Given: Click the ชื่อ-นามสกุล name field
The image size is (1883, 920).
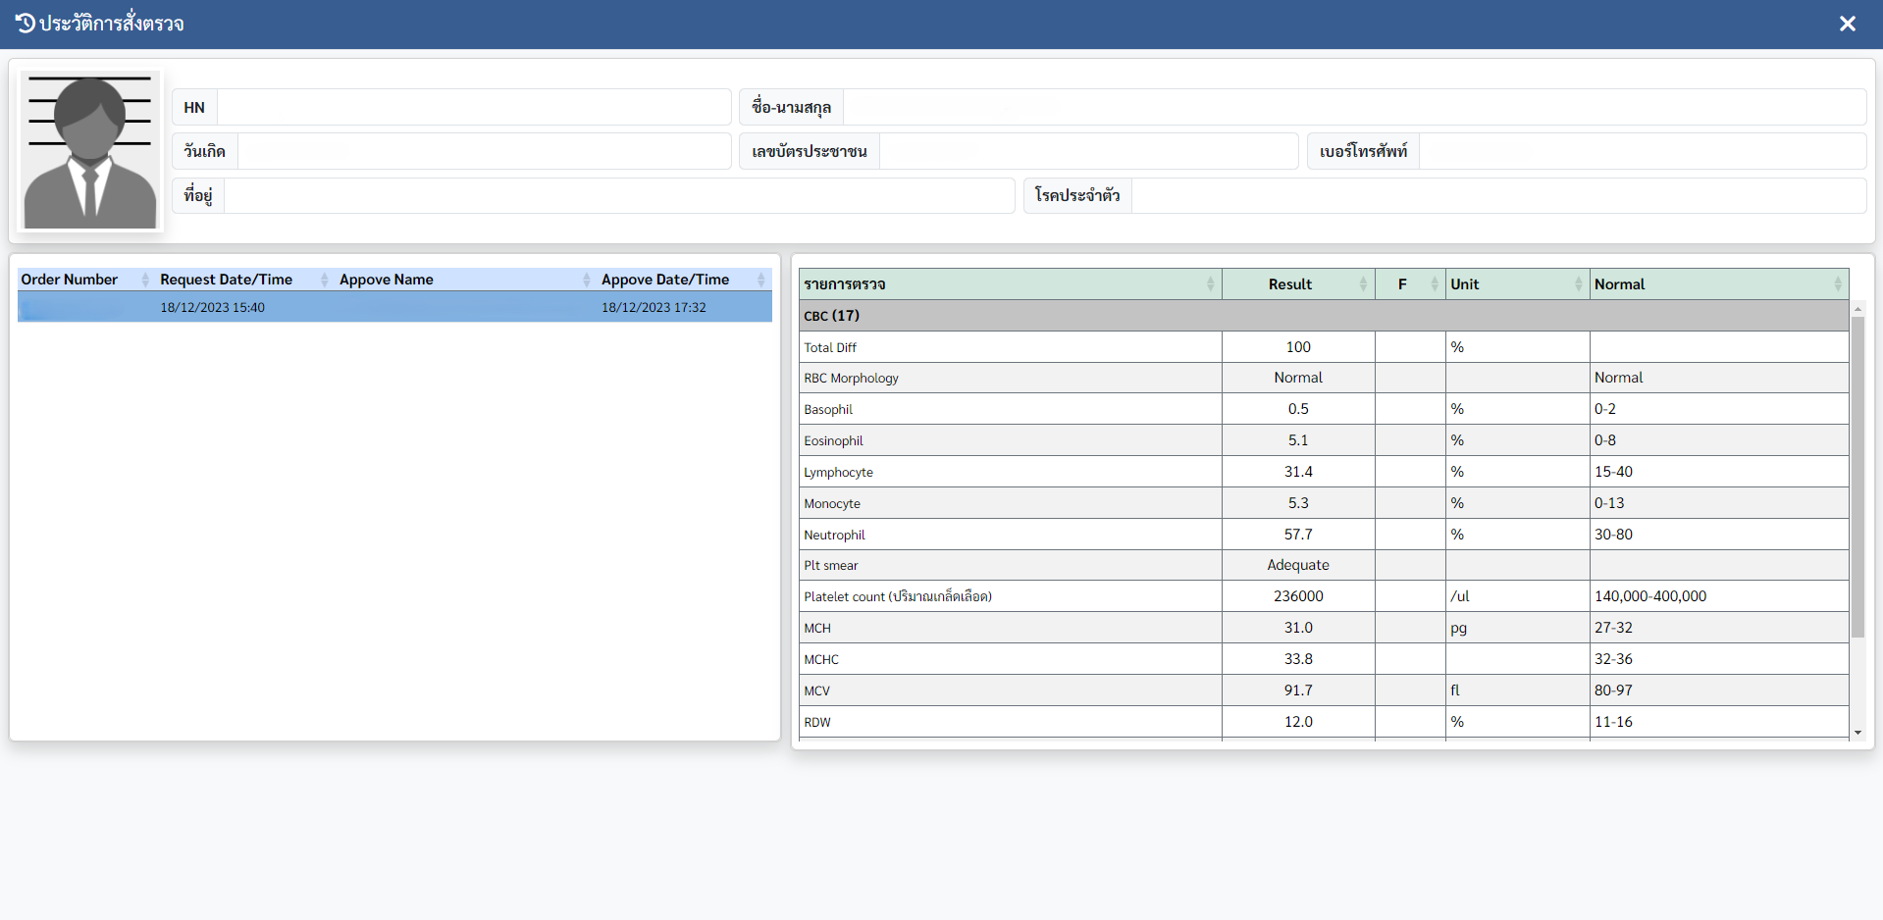Looking at the screenshot, I should click(1353, 108).
